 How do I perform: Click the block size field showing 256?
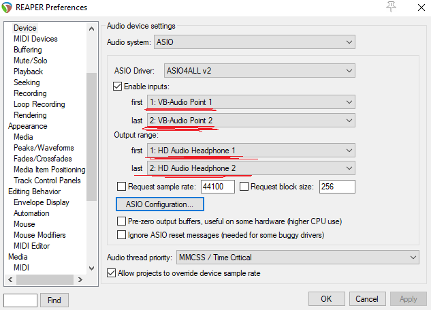[337, 187]
